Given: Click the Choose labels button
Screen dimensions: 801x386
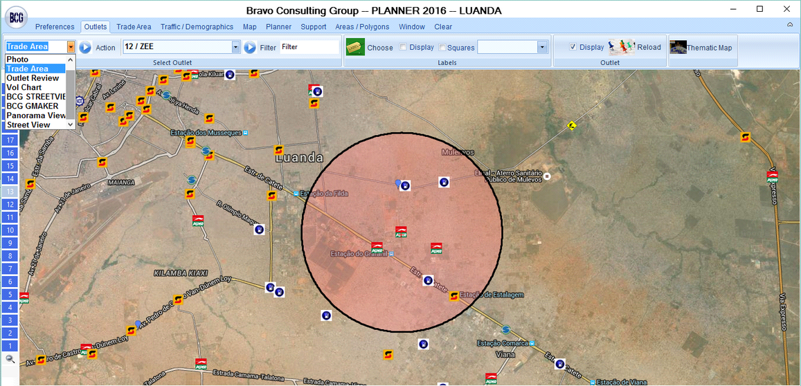Looking at the screenshot, I should tap(380, 48).
